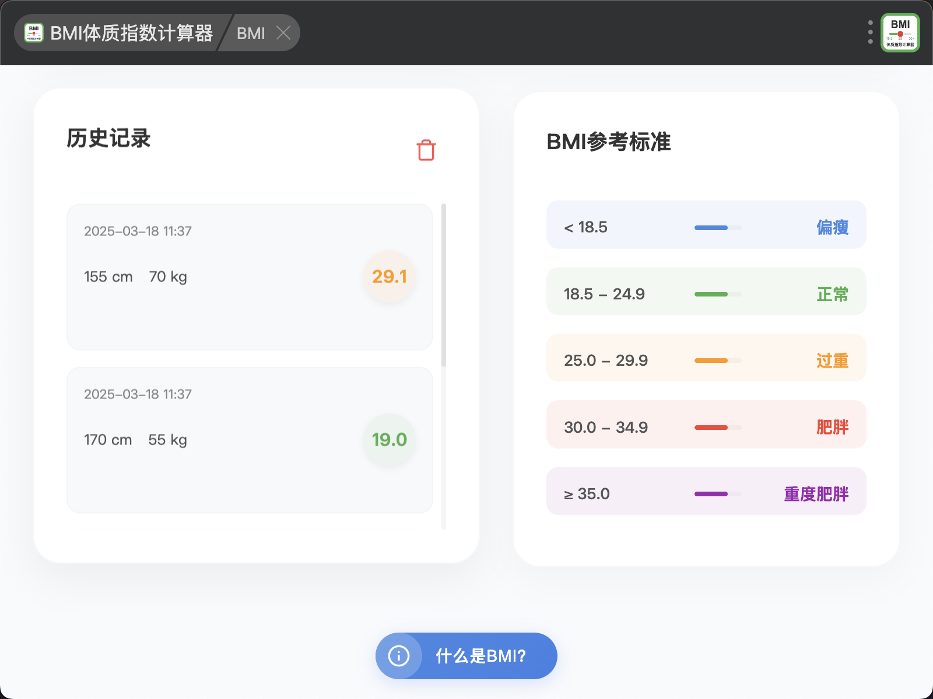This screenshot has height=699, width=933.
Task: Click the red trash icon to clear history
Action: click(x=426, y=150)
